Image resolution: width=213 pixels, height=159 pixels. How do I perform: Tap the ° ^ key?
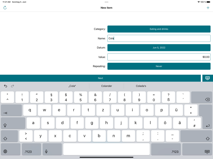(7, 97)
